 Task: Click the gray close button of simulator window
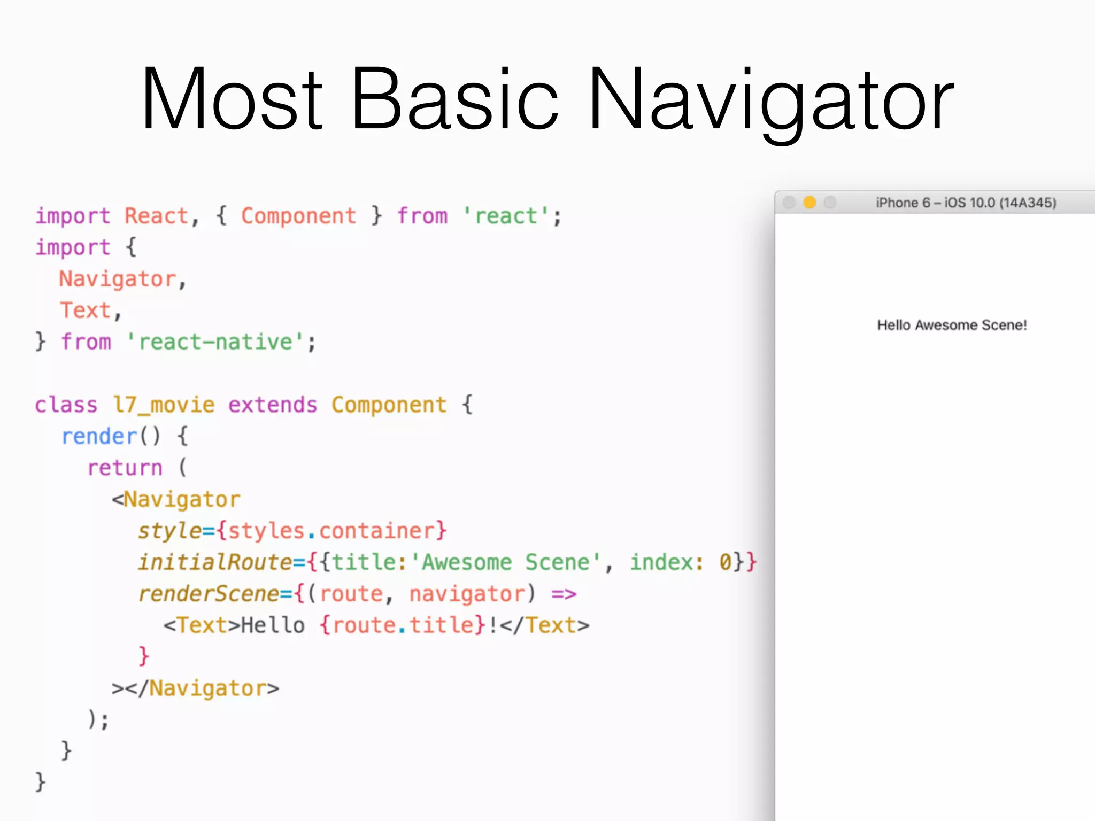click(x=789, y=203)
